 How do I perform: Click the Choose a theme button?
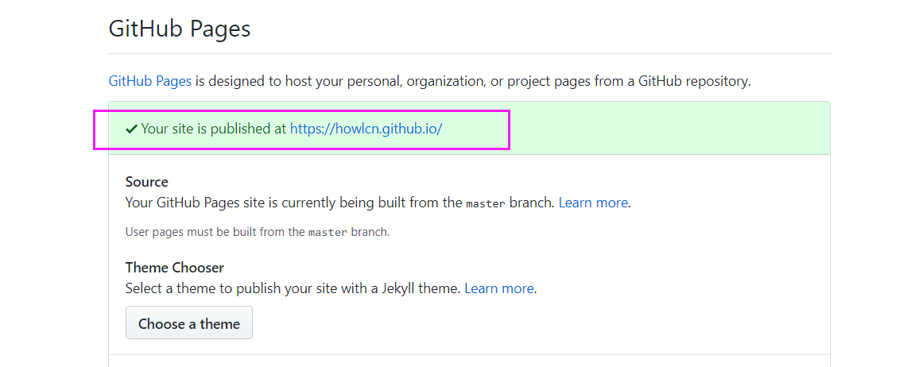tap(189, 323)
